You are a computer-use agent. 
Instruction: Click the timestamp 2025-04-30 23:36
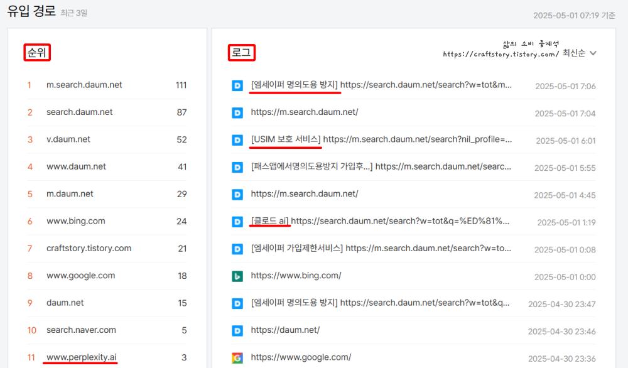(562, 359)
